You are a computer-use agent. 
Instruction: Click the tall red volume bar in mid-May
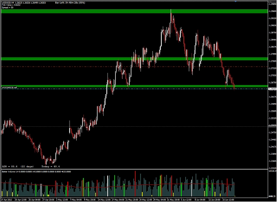(135, 184)
